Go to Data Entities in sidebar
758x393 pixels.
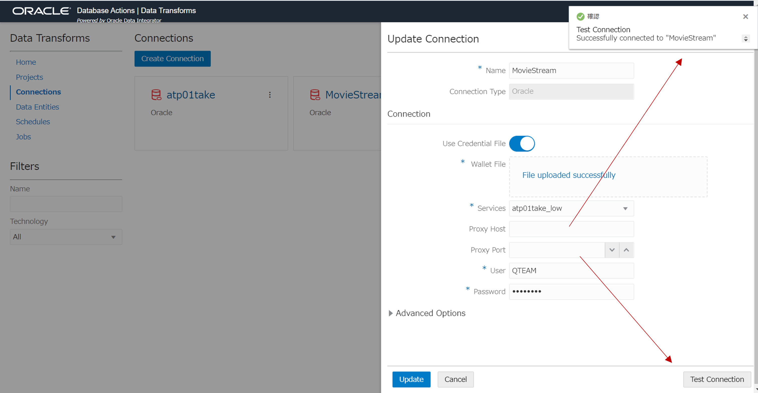point(37,107)
